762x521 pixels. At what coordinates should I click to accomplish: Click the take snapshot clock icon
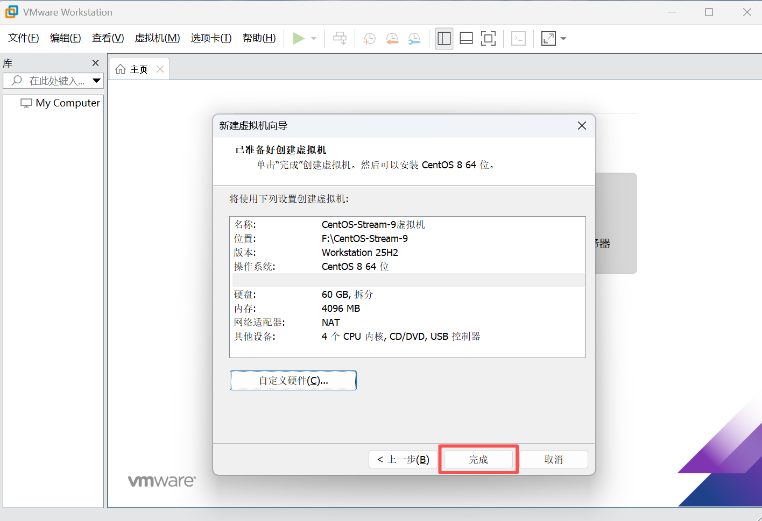point(370,38)
